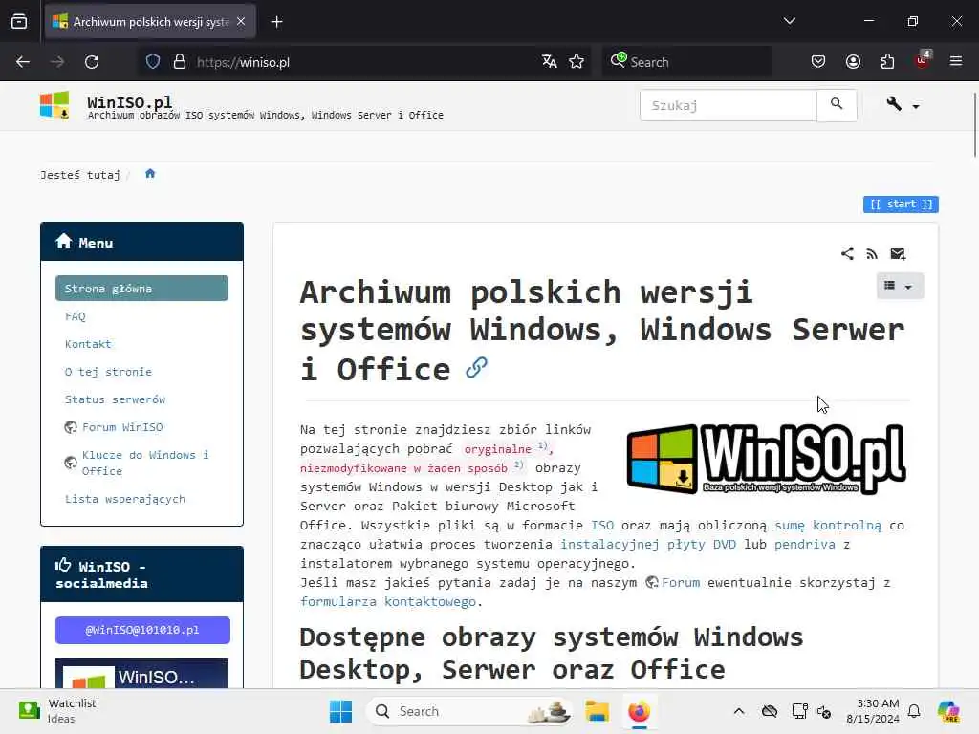Click the Szukaj search field
This screenshot has height=734, width=979.
728,105
